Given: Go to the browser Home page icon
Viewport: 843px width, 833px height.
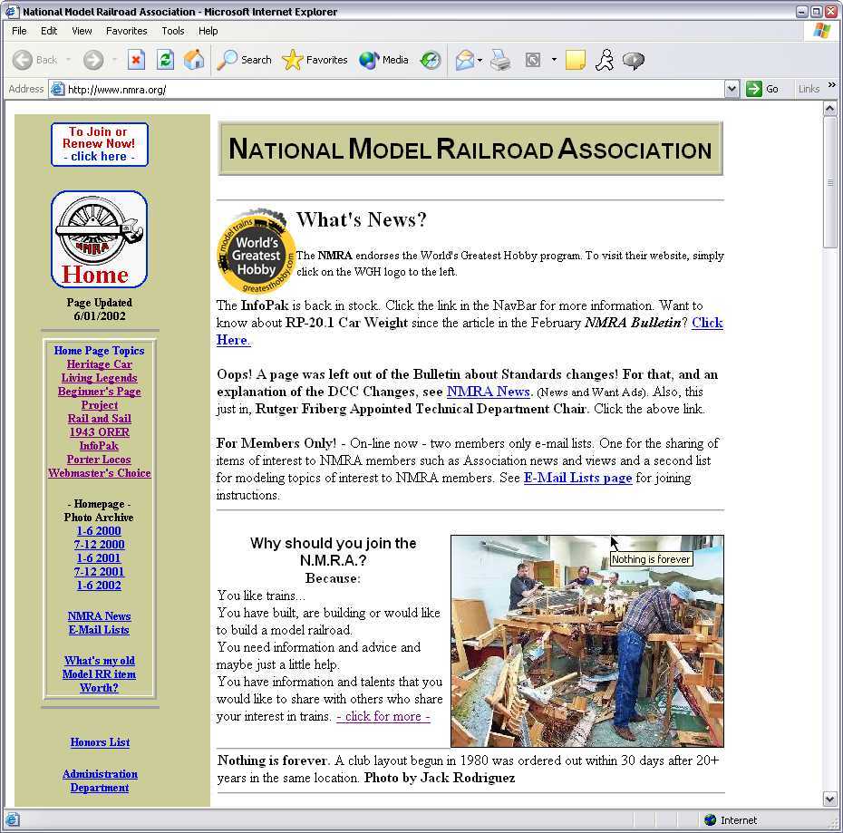Looking at the screenshot, I should pos(194,60).
